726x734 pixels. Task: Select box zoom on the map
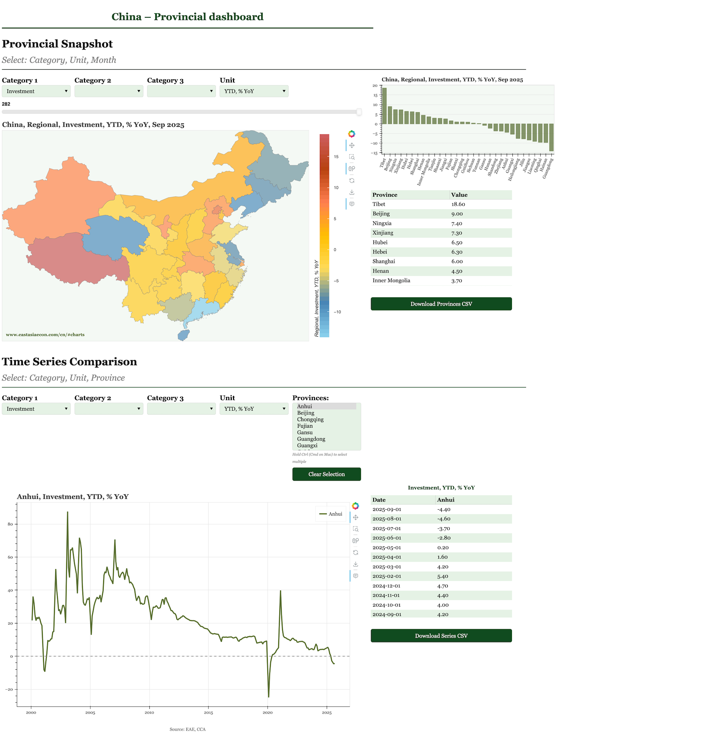tap(352, 157)
